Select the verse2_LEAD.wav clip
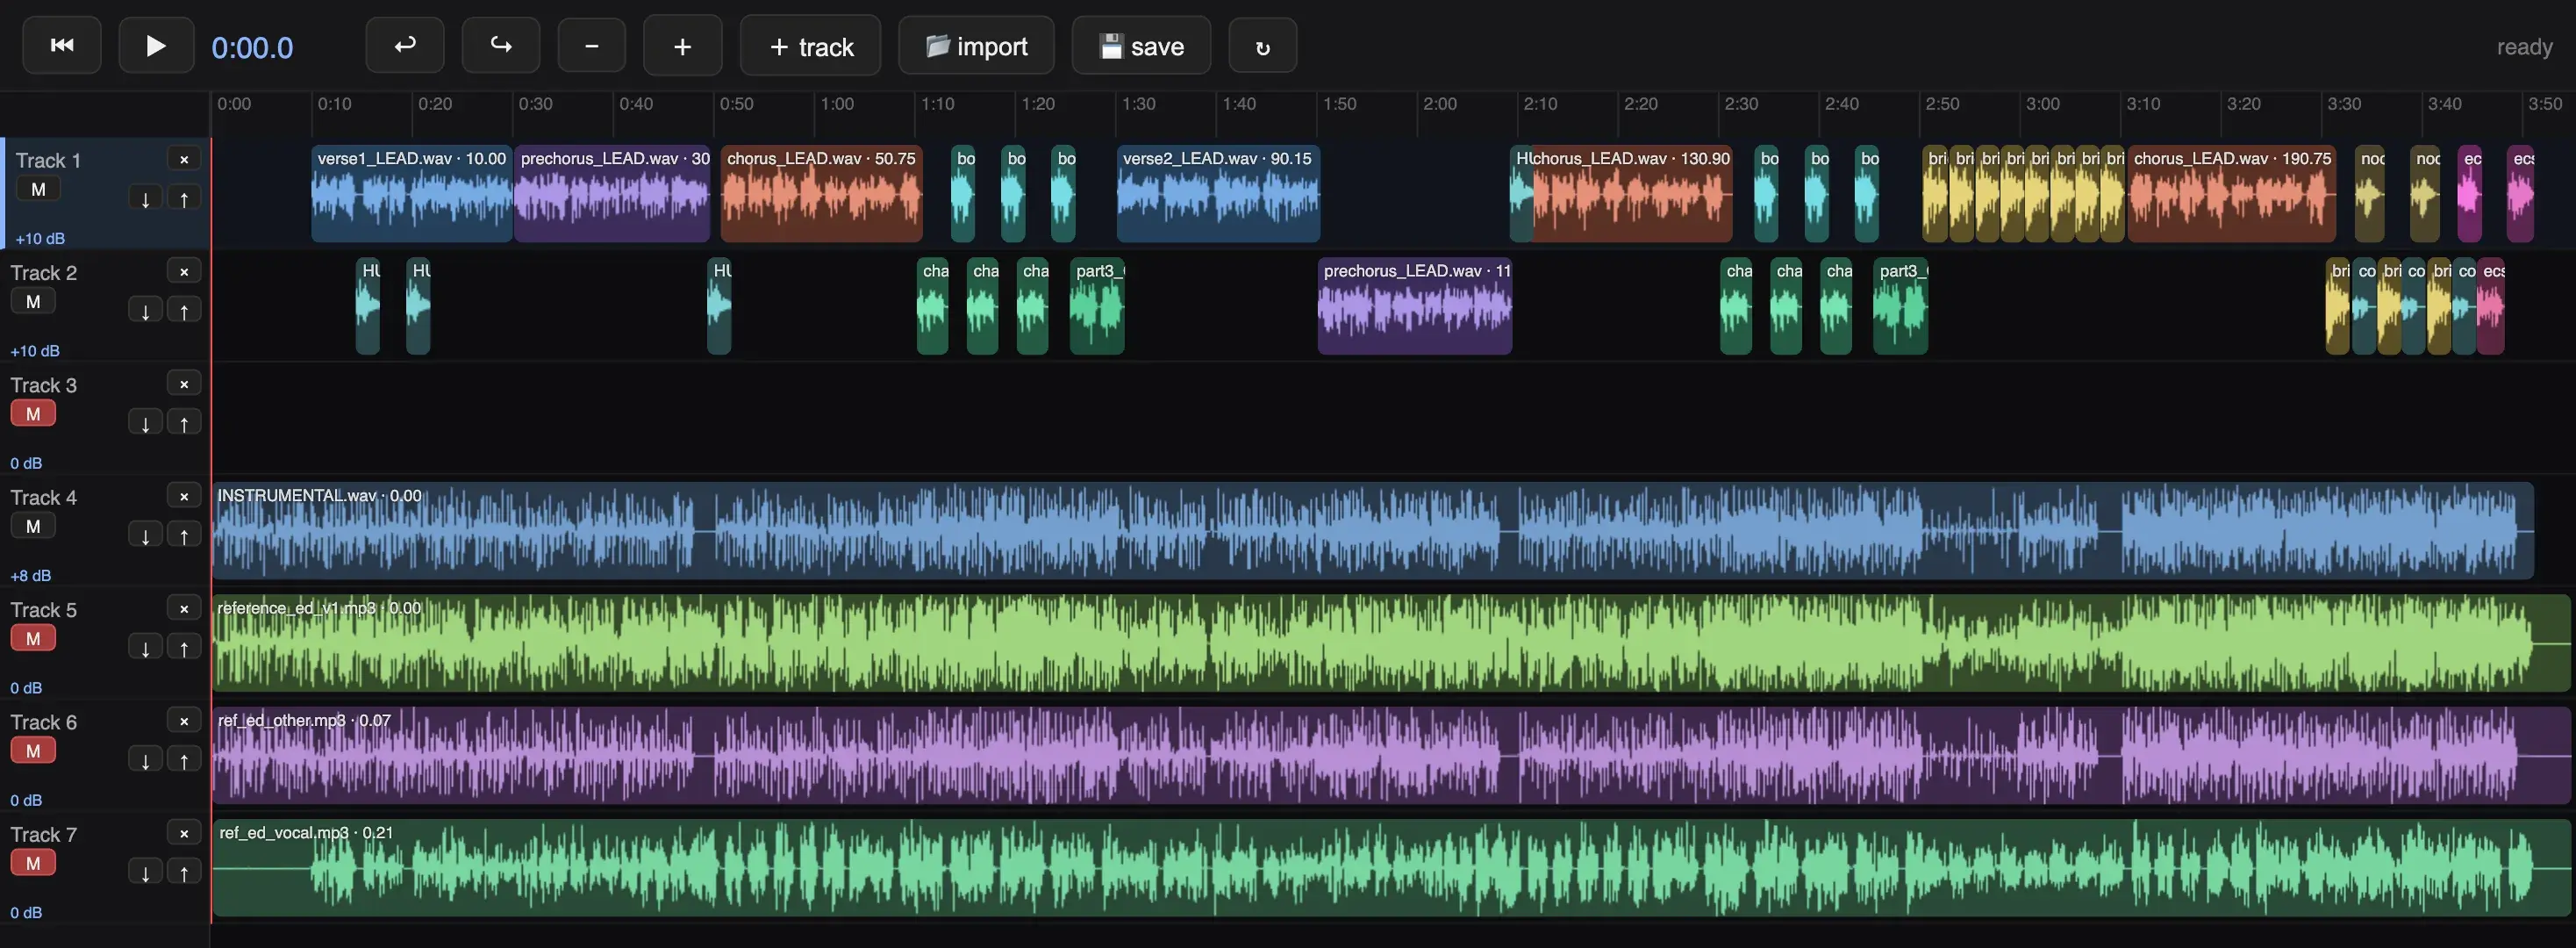 [x=1218, y=194]
